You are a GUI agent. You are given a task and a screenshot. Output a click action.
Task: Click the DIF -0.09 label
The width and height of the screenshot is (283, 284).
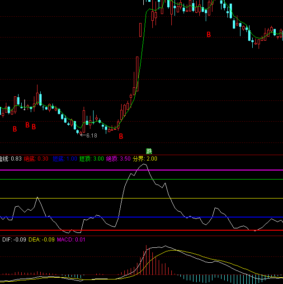click(x=14, y=239)
